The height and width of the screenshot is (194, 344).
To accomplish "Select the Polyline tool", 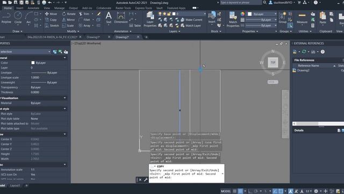I will [x=6, y=18].
